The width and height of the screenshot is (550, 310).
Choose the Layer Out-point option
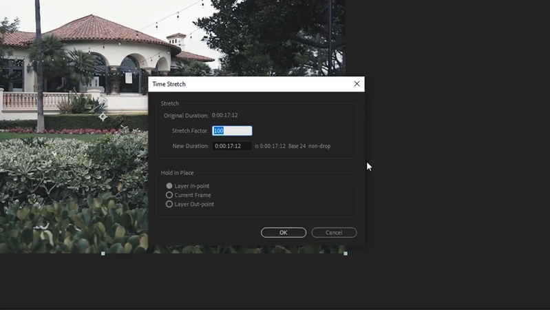click(169, 204)
